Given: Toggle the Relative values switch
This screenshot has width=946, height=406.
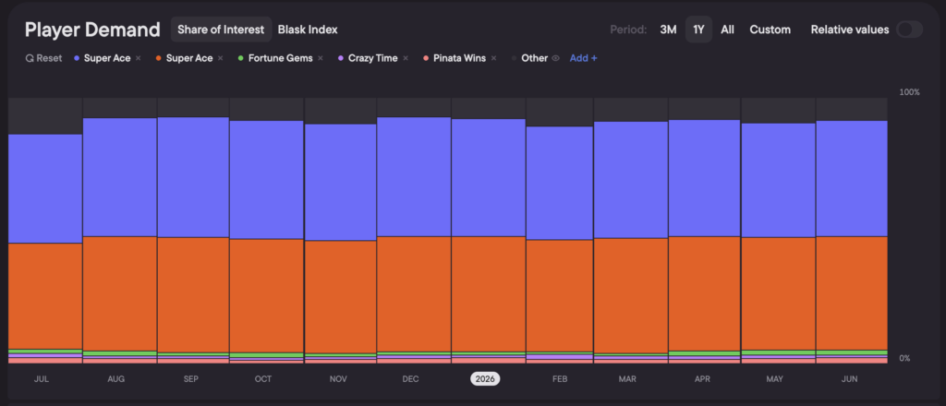Looking at the screenshot, I should (x=909, y=30).
